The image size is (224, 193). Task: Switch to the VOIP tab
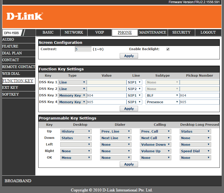click(x=100, y=33)
